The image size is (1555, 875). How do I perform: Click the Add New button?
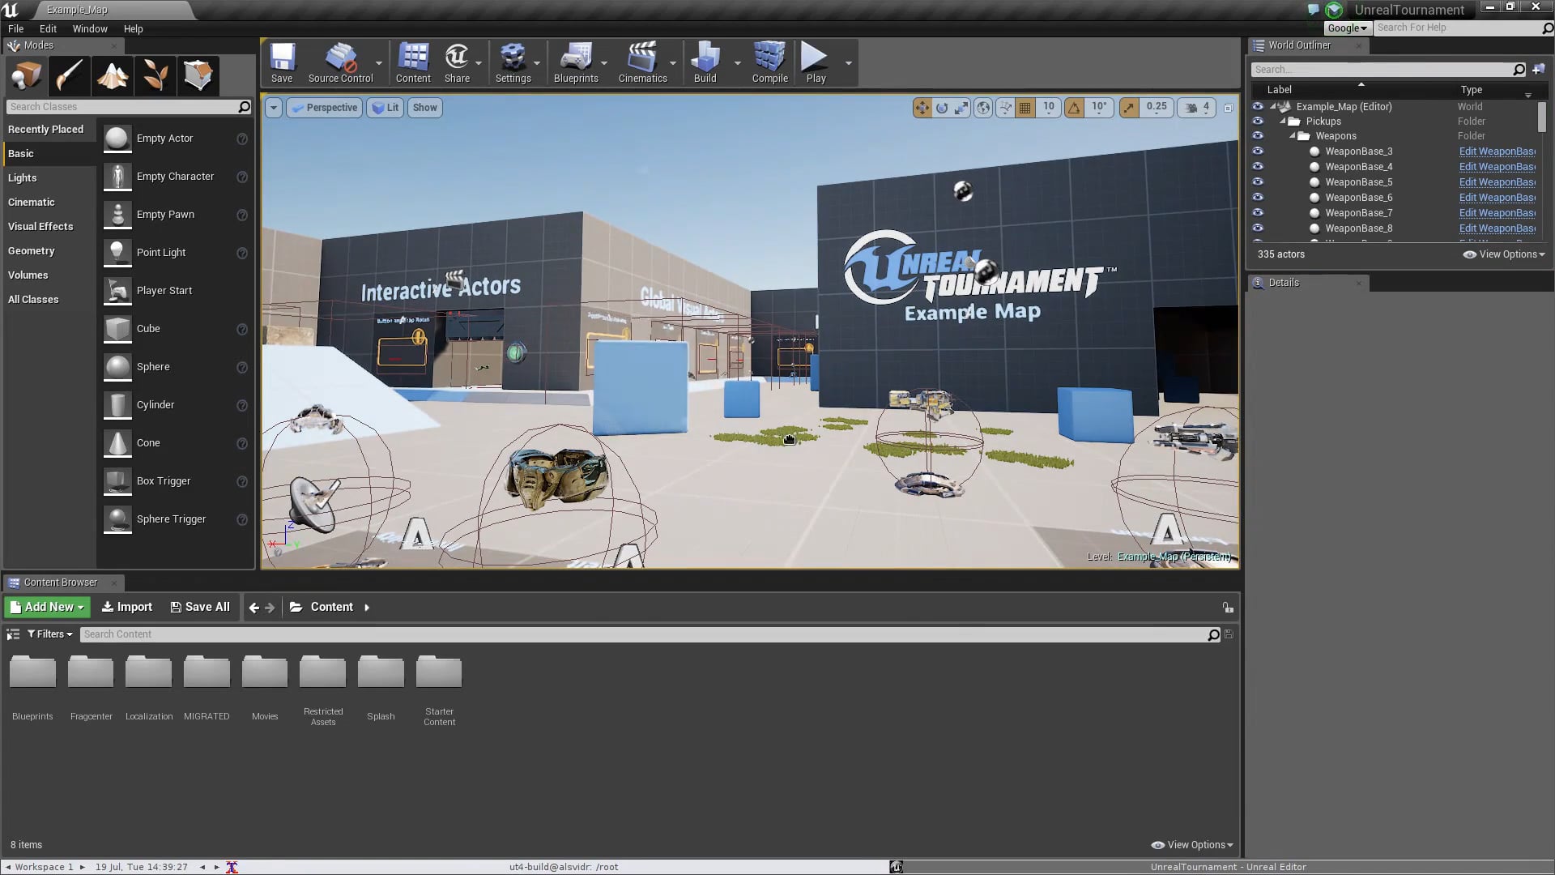48,607
